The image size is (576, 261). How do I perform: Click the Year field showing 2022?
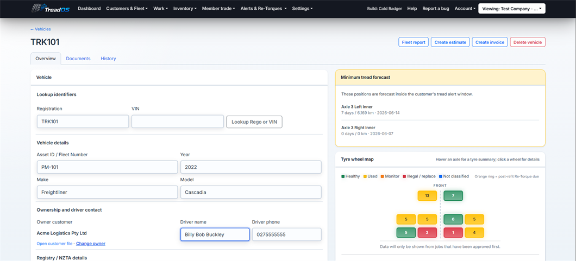coord(251,167)
